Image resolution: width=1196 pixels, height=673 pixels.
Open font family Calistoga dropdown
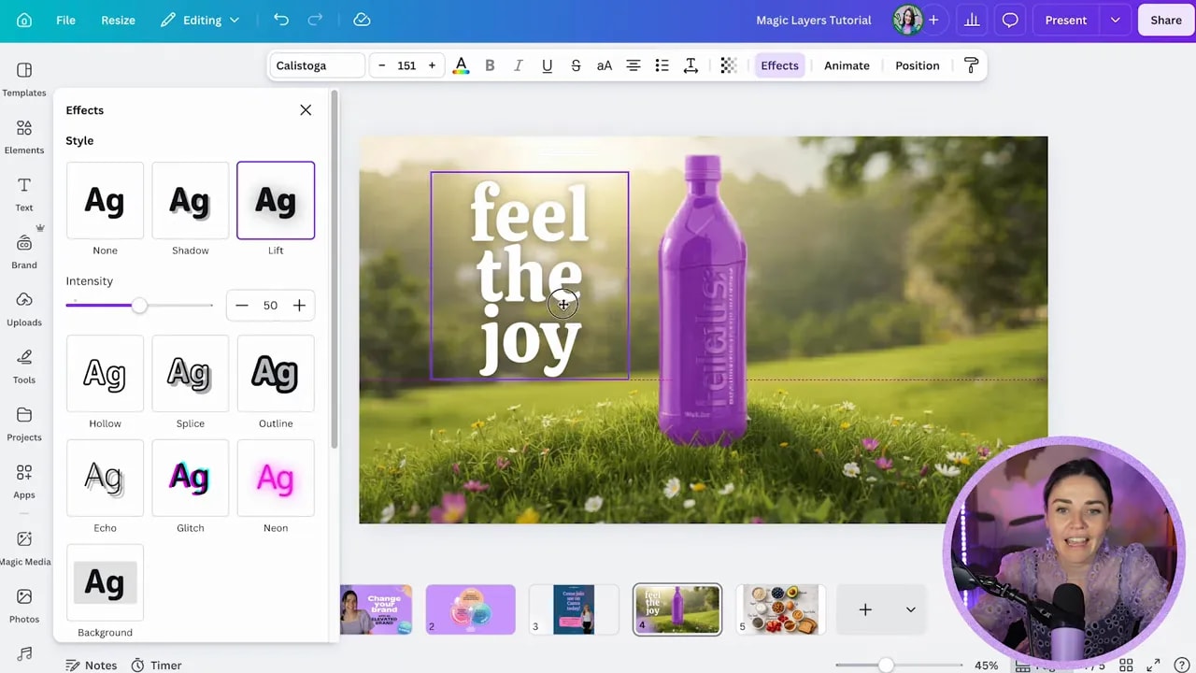[318, 65]
